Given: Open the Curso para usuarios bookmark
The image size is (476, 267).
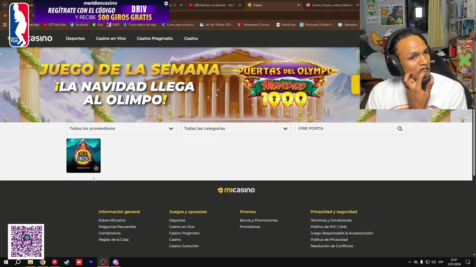Looking at the screenshot, I should point(178,25).
